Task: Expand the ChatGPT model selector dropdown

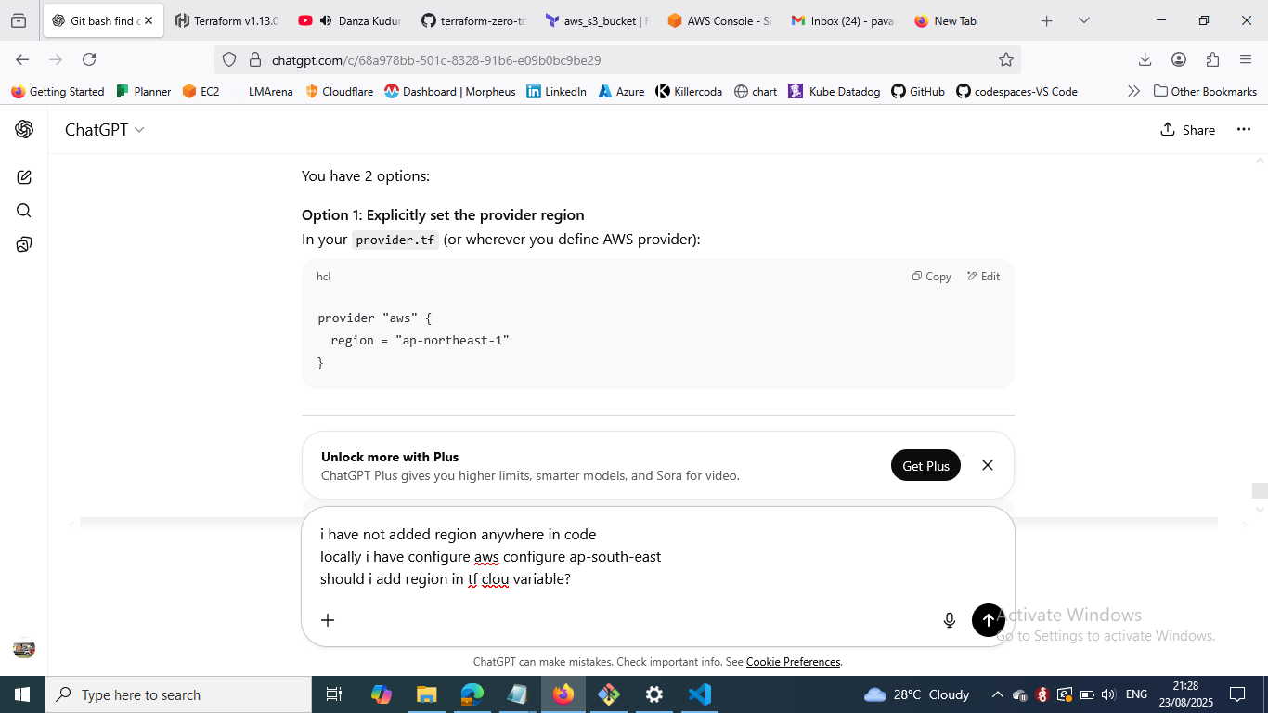Action: pyautogui.click(x=104, y=130)
